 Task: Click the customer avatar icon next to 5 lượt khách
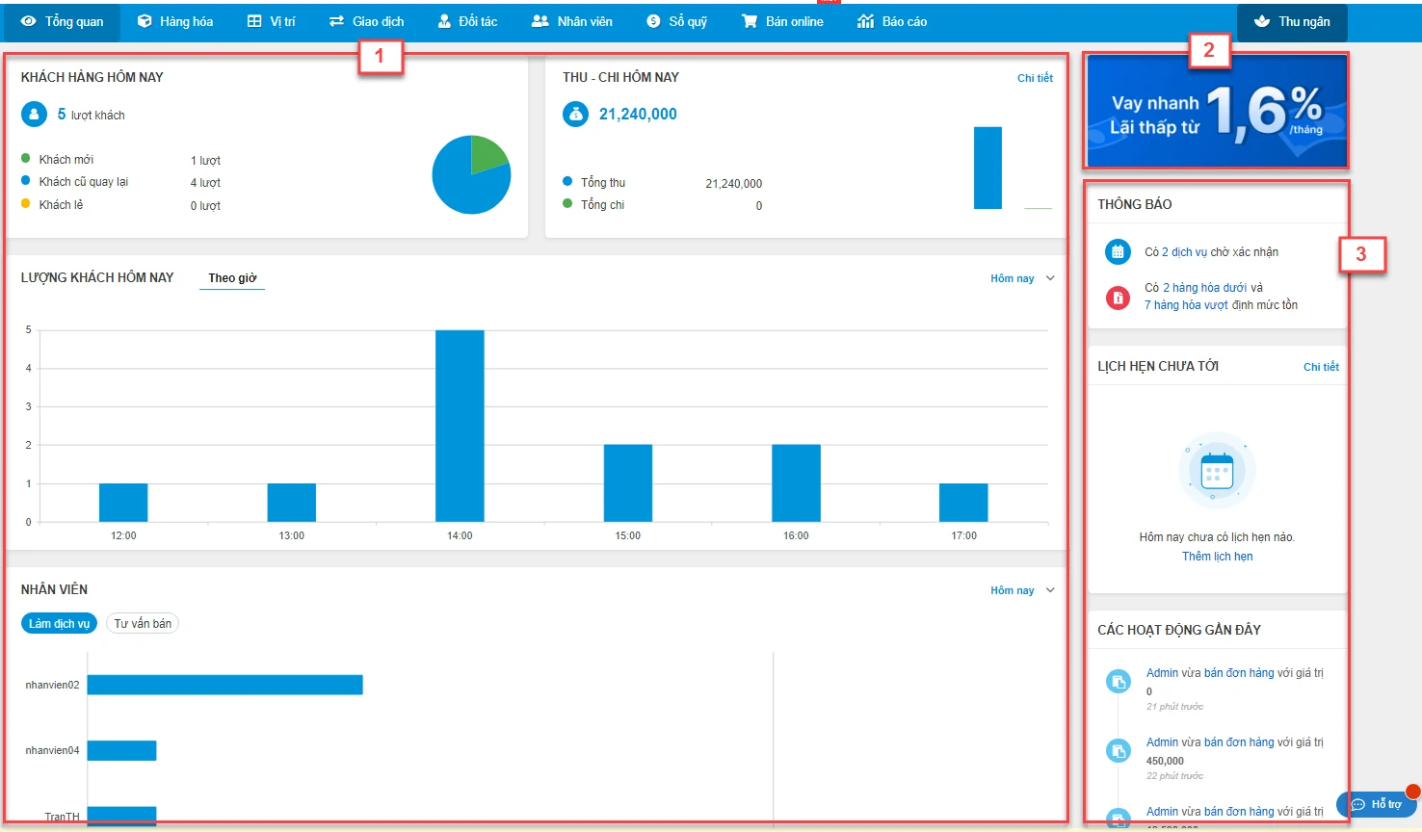(x=34, y=115)
